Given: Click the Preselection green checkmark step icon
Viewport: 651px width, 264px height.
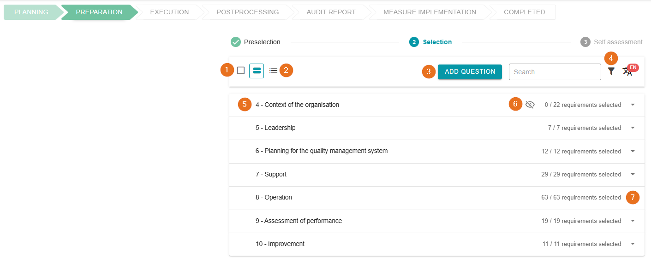Looking at the screenshot, I should [236, 42].
